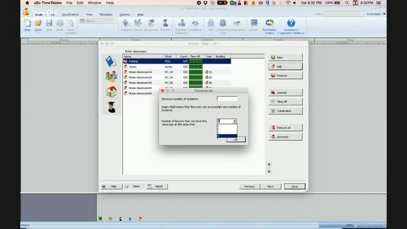Open Teachers from the ribbon
Screen dimensions: 407x229
(x=165, y=25)
